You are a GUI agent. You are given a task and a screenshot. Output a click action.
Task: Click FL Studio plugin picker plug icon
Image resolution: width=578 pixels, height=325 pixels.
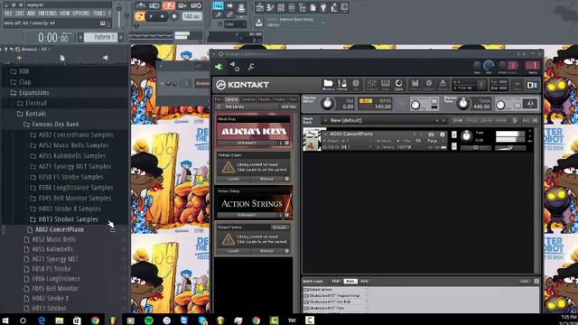[323, 7]
